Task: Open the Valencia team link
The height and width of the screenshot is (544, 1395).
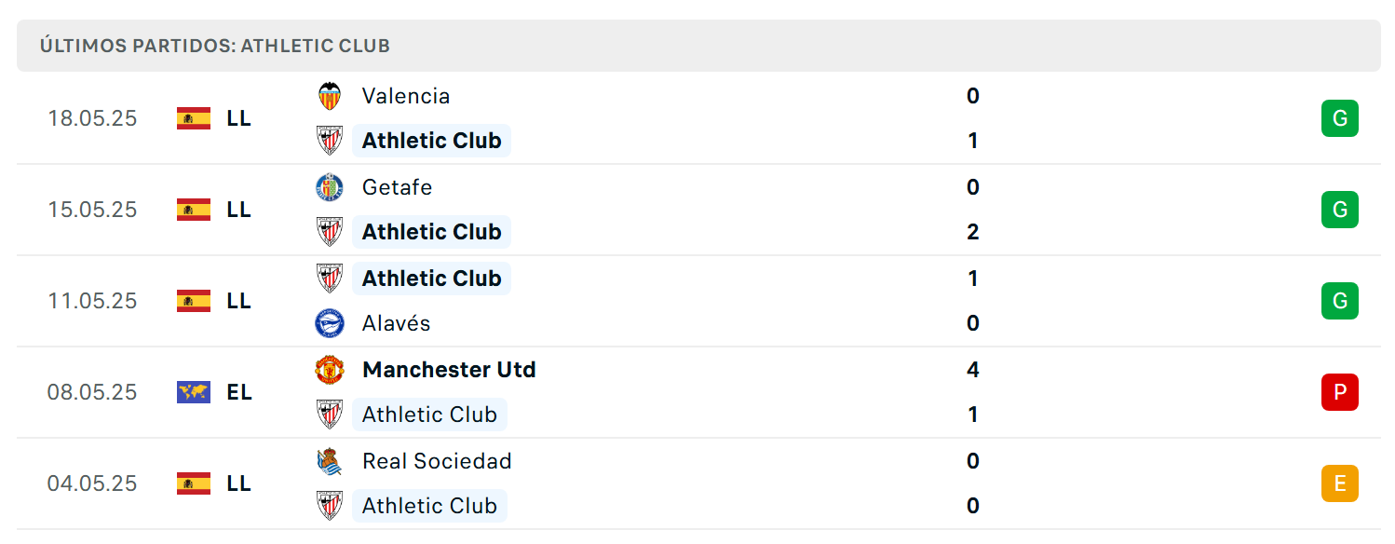Action: (406, 96)
